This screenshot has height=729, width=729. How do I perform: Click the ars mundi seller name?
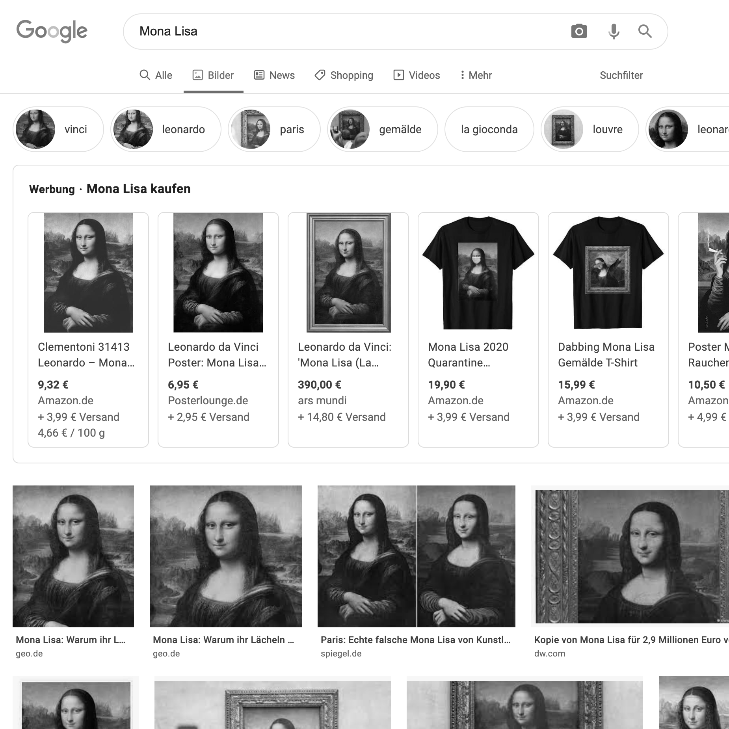[x=322, y=401]
